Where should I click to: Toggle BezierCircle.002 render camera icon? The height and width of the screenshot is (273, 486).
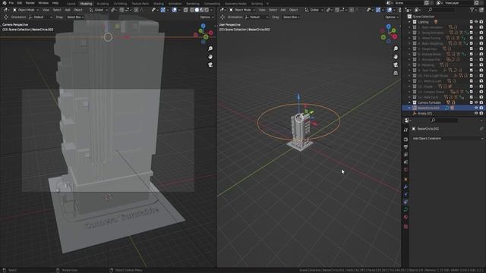pos(481,108)
